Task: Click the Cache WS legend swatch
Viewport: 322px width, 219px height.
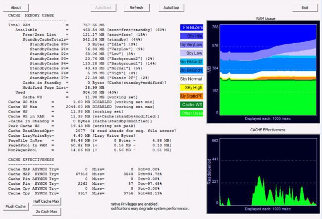Action: pyautogui.click(x=191, y=105)
